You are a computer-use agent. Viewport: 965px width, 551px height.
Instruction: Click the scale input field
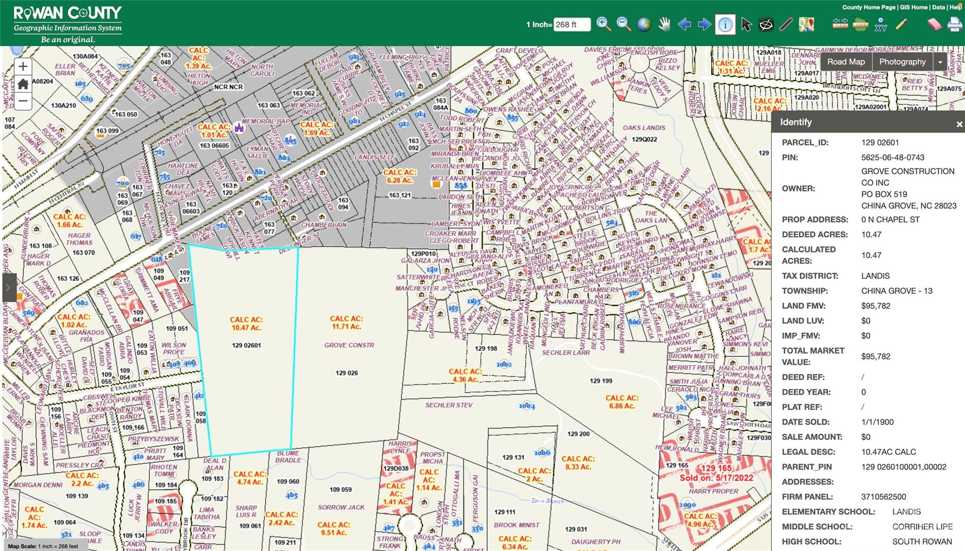(572, 25)
